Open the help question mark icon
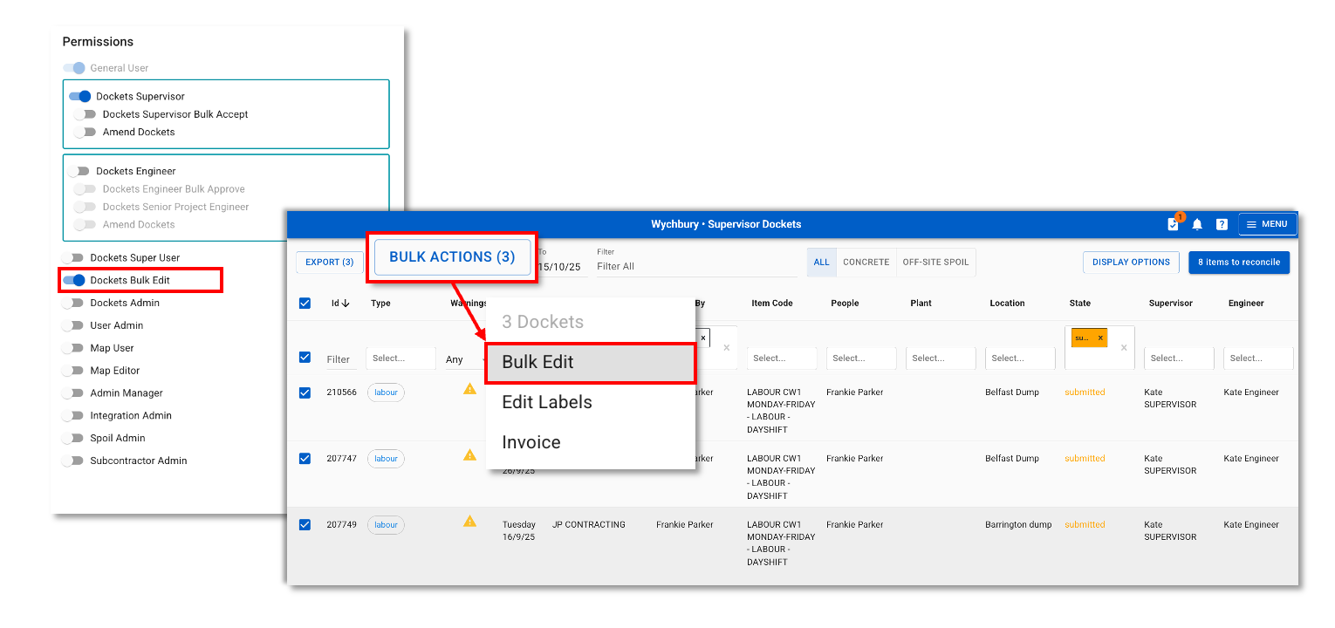Viewport: 1335px width, 628px height. 1222,224
